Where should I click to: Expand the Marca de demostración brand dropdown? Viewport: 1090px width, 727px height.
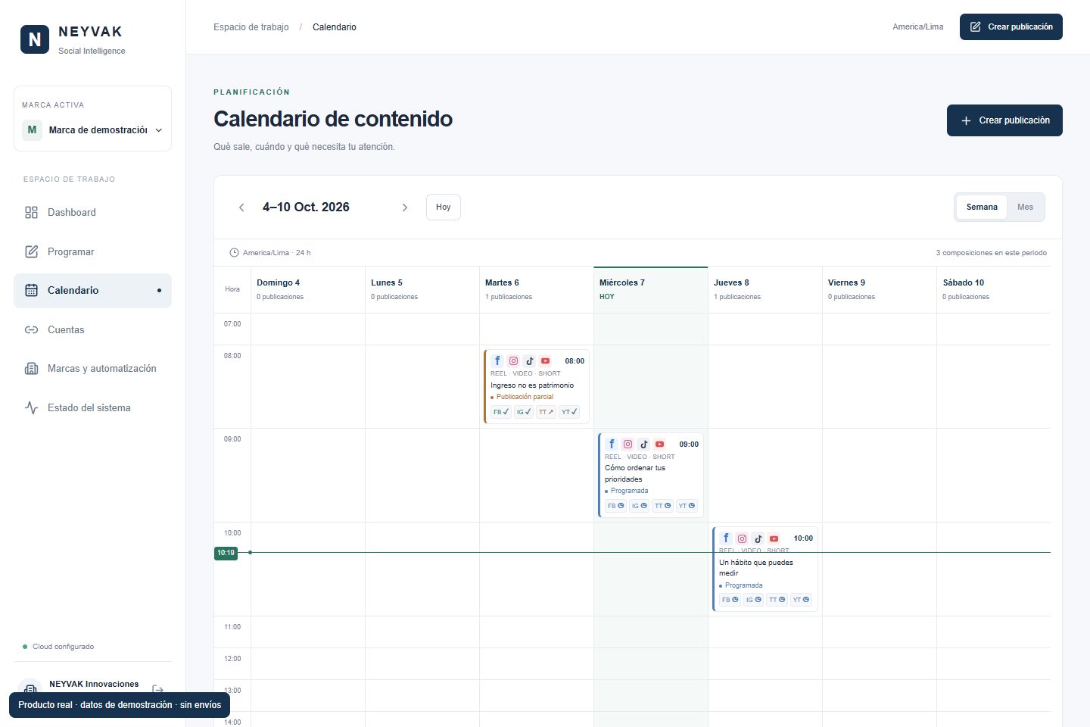point(93,129)
